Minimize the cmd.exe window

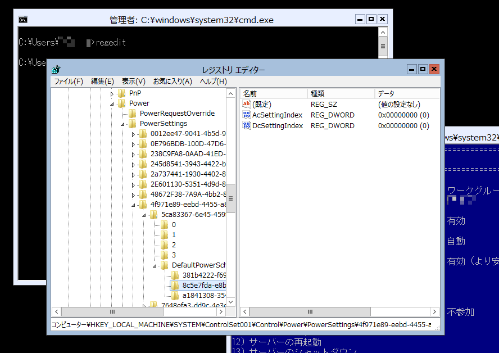click(360, 20)
